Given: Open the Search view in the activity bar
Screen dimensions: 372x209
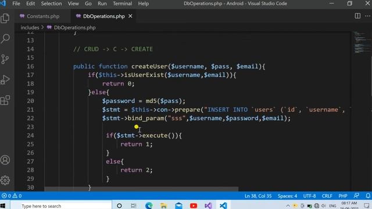Looking at the screenshot, I should tap(5, 38).
